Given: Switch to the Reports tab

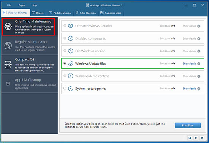Looking at the screenshot, I should coord(38,13).
